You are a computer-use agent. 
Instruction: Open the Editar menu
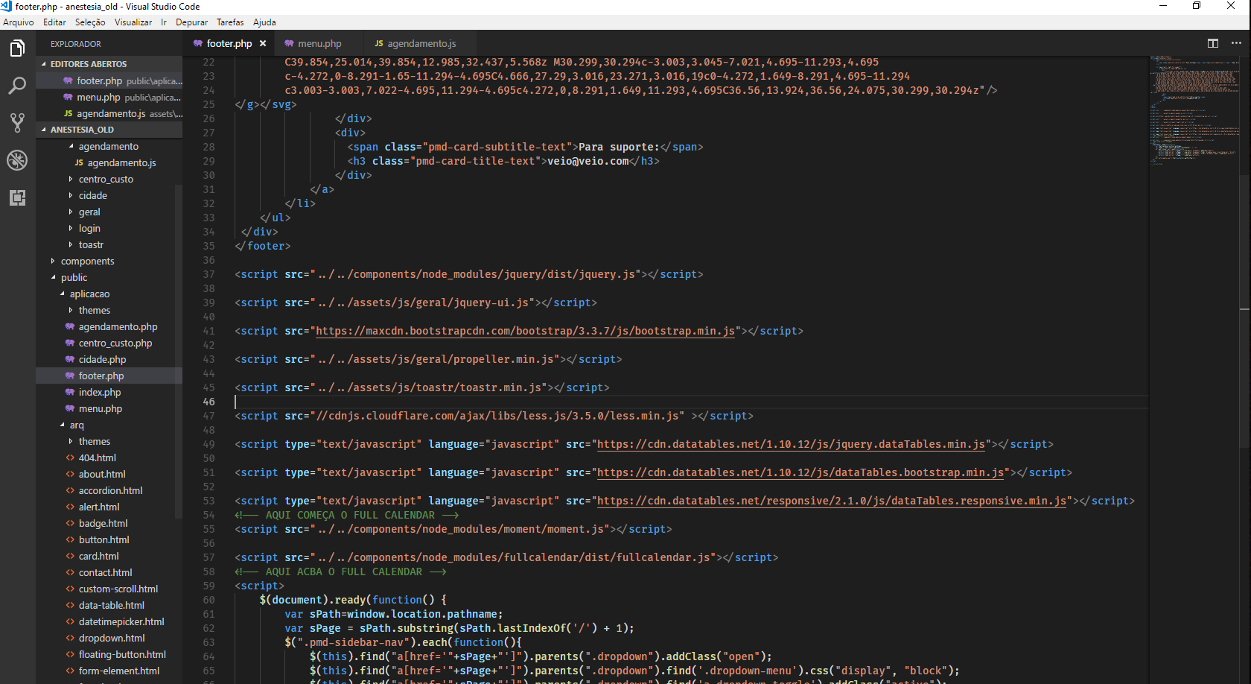tap(54, 22)
